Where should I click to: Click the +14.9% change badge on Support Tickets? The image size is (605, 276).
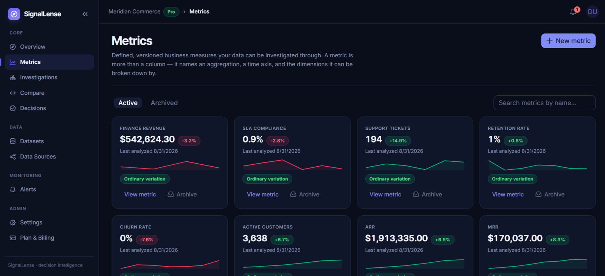pyautogui.click(x=398, y=141)
